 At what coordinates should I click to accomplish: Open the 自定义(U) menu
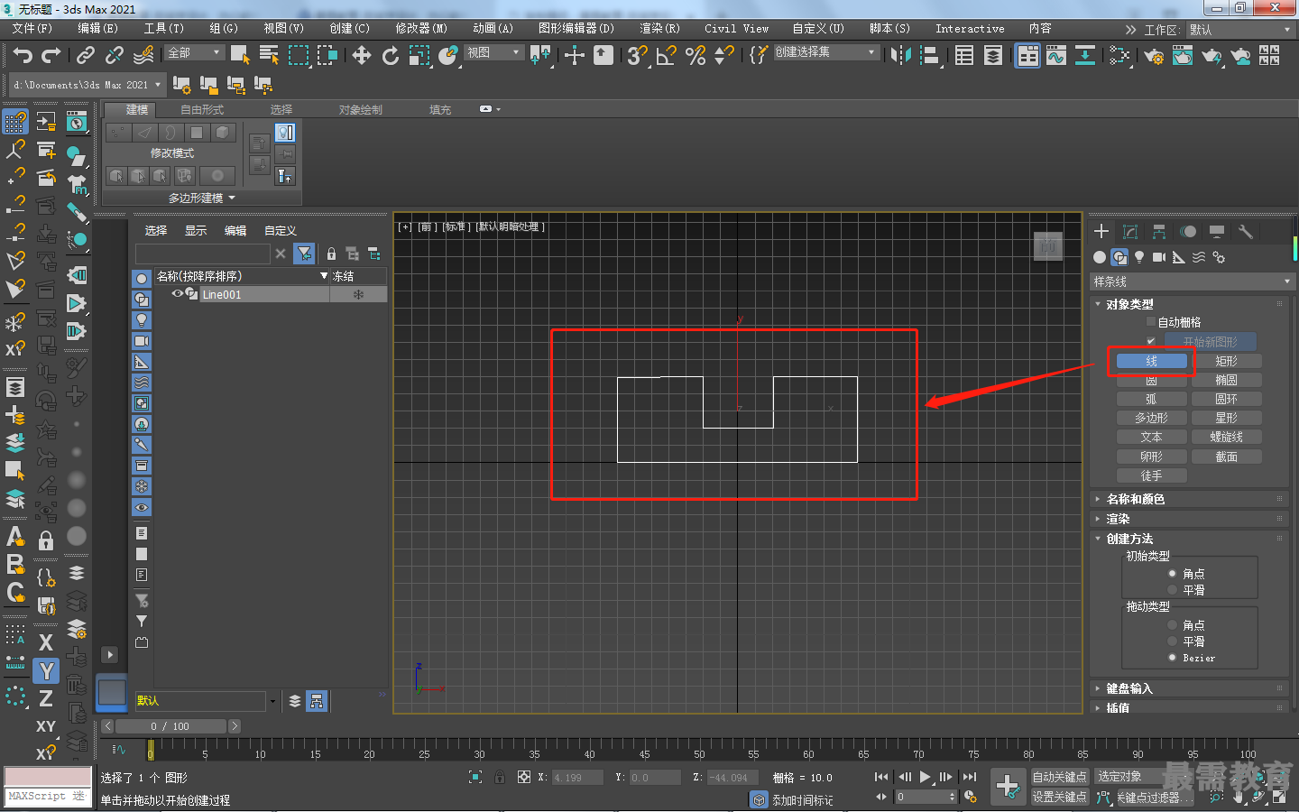pyautogui.click(x=818, y=29)
